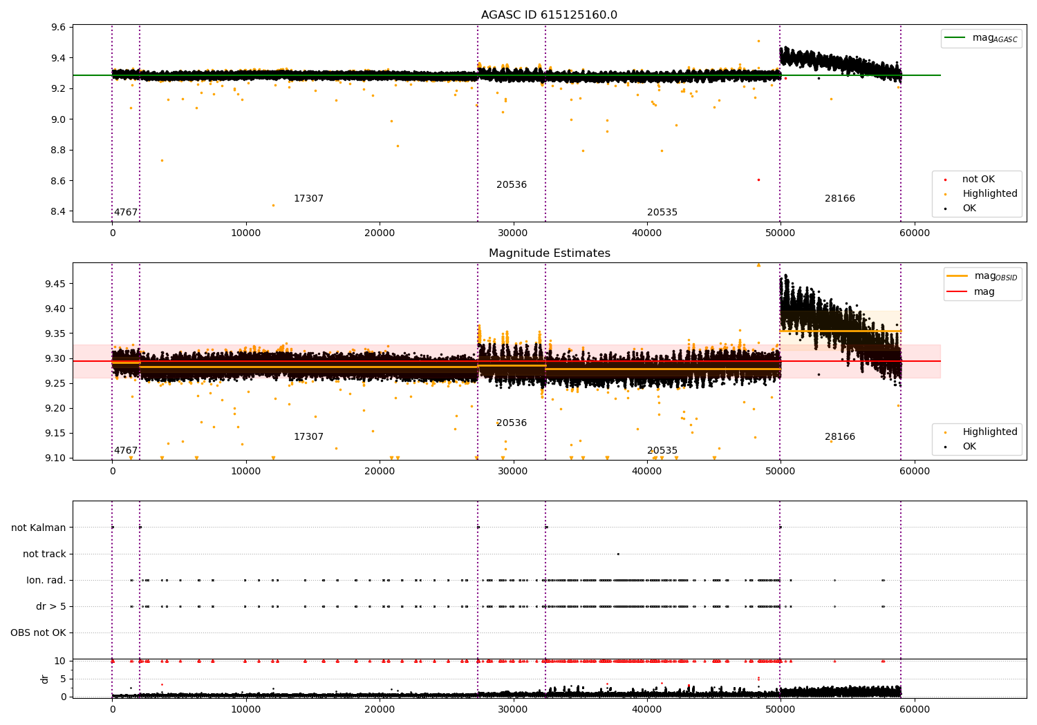Viewport: 1037px width, 725px height.
Task: Select the middle plot's 'OK' legend entry
Action: click(969, 446)
